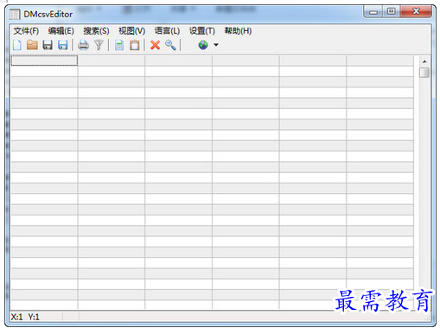
Task: Create a new file with the blank page icon
Action: click(x=17, y=45)
